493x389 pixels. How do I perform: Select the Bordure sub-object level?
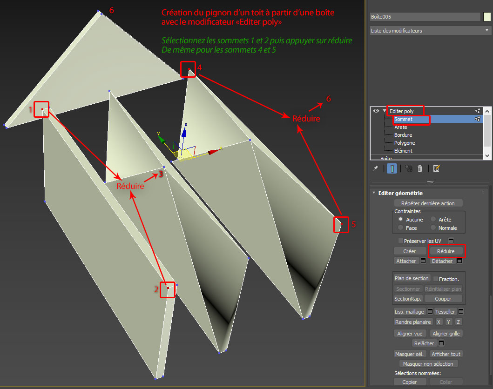tap(403, 135)
